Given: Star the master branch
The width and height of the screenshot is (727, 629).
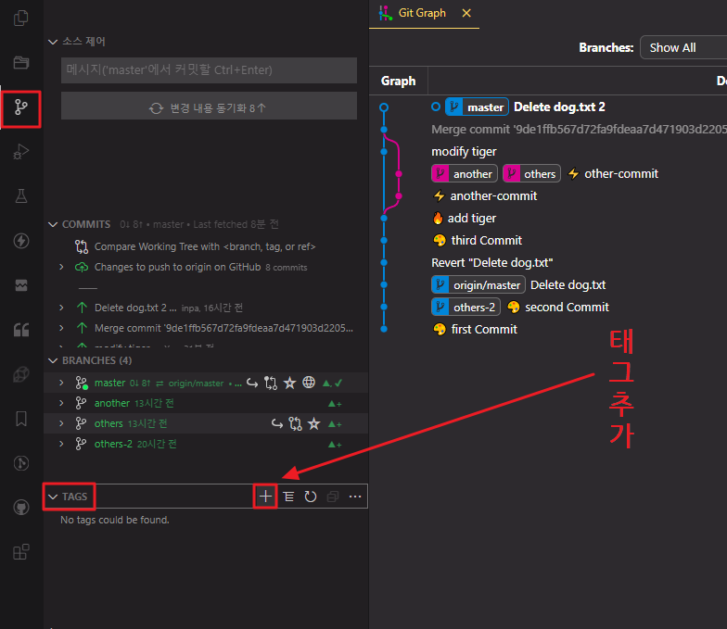Looking at the screenshot, I should [289, 383].
